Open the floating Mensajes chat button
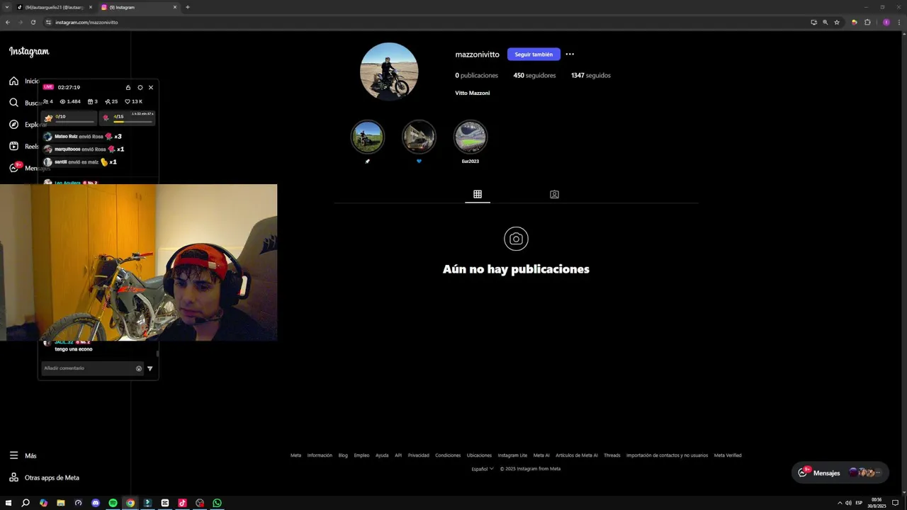Viewport: 907px width, 510px height. [840, 472]
